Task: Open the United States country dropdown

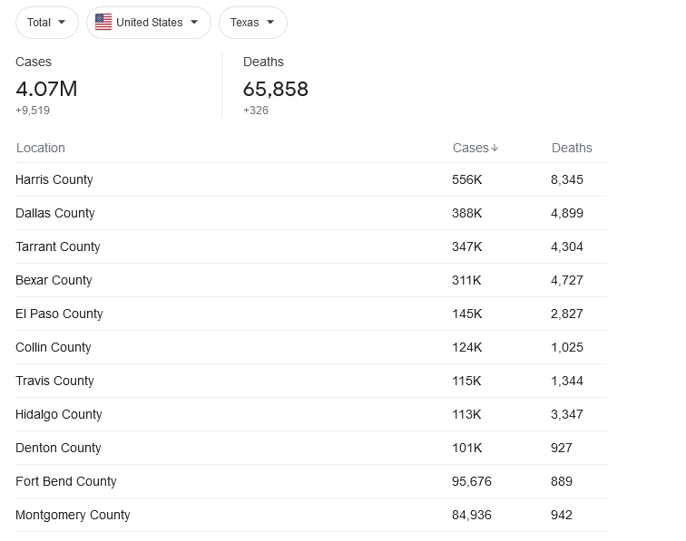Action: pyautogui.click(x=149, y=23)
